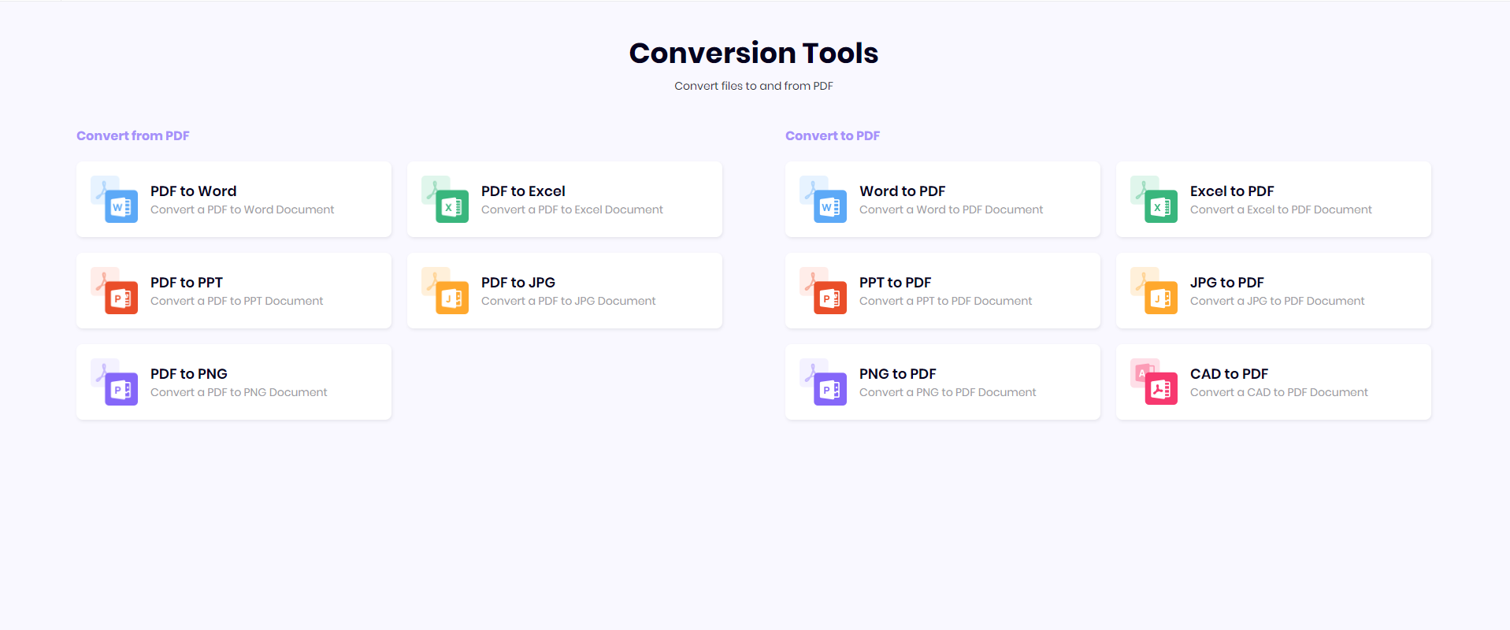Select the 'PDF to PPT' title

tap(187, 283)
